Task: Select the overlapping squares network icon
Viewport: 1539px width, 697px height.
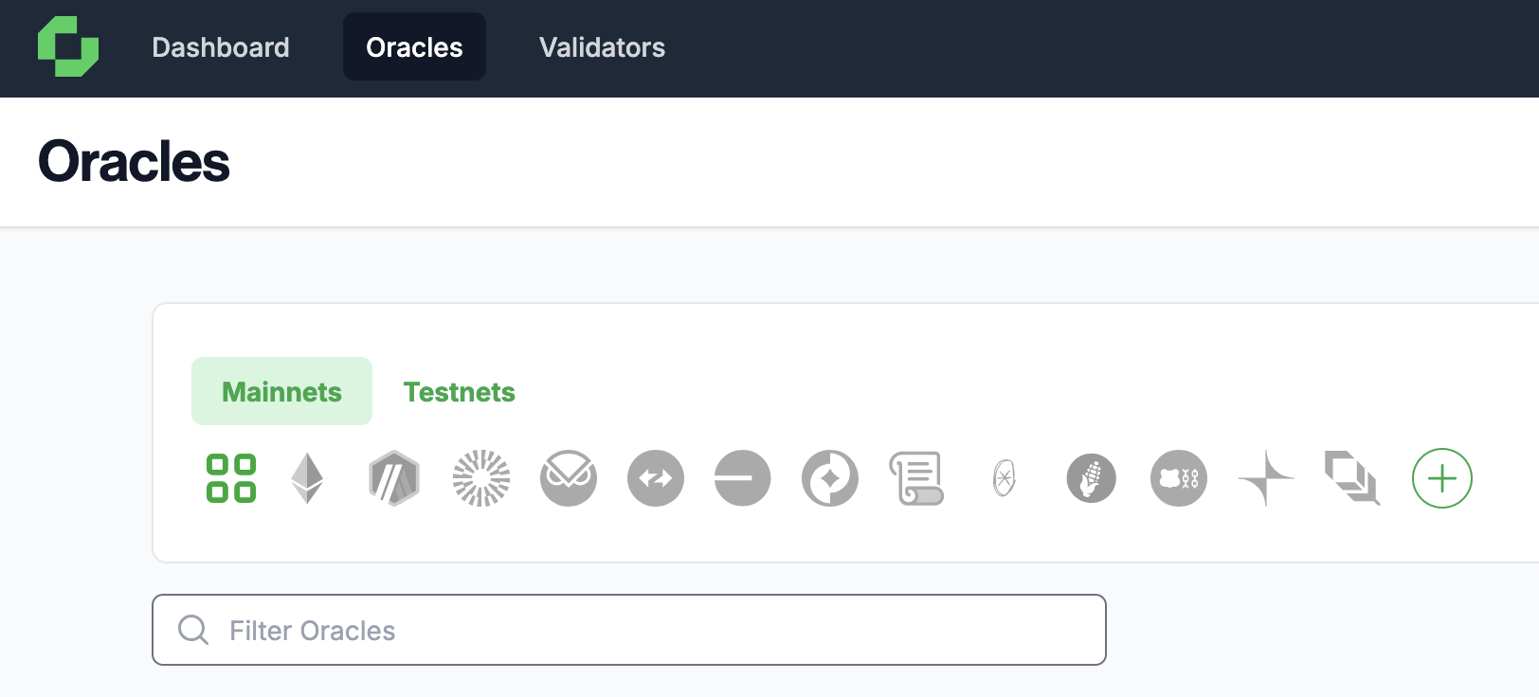Action: pos(1352,478)
